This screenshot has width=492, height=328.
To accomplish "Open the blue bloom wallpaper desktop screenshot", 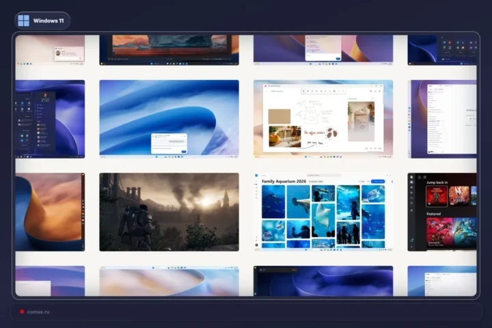I will (169, 119).
